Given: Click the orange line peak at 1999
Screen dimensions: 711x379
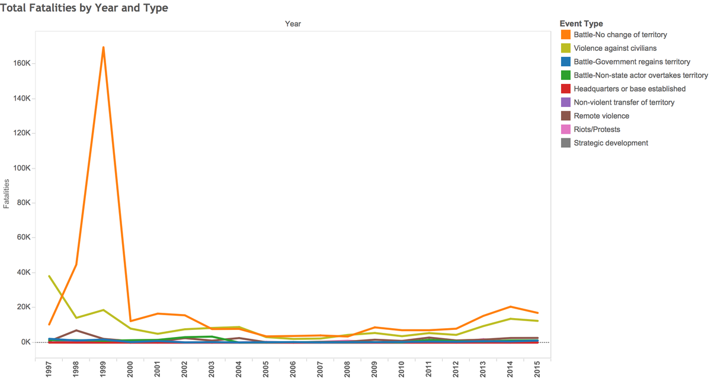Looking at the screenshot, I should pos(103,47).
